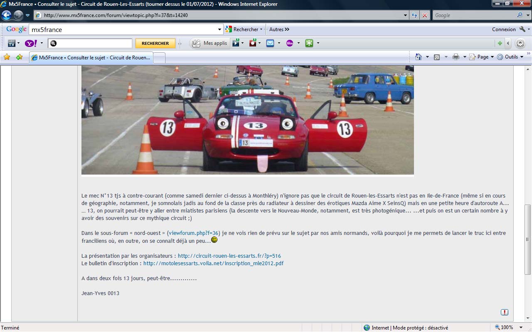Click the Internet protected mode status text
532x332 pixels.
(409, 328)
